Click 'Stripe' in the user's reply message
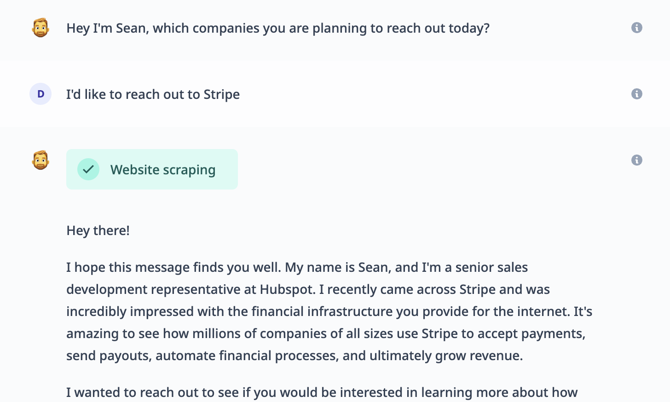Image resolution: width=670 pixels, height=402 pixels. point(222,94)
